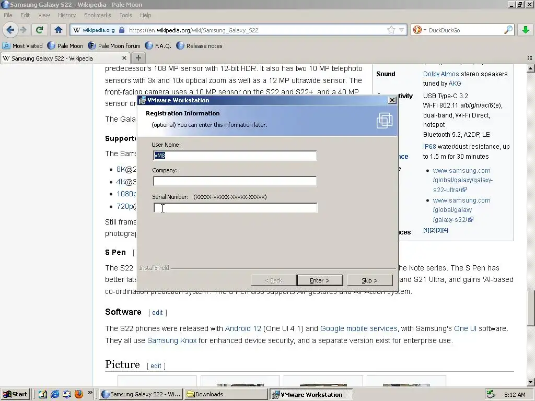Focus the Serial Number field

point(236,208)
